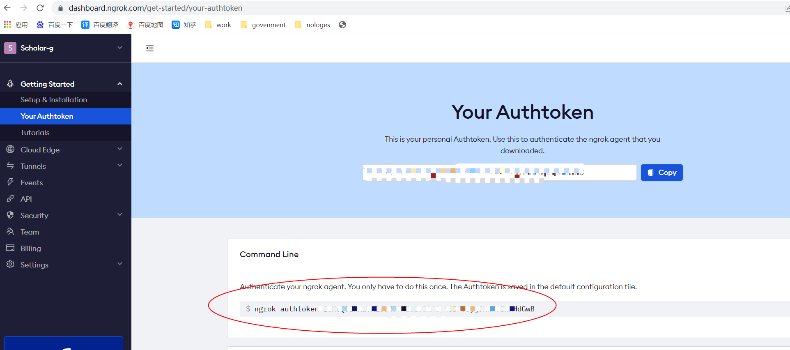The height and width of the screenshot is (350, 790).
Task: Click the address bar URL
Action: [x=156, y=8]
